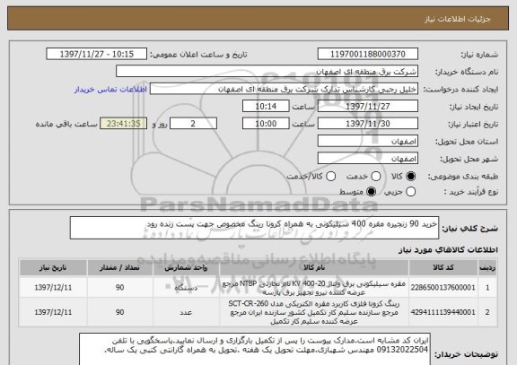Click the کد کالا column header
The width and height of the screenshot is (517, 365).
click(x=443, y=267)
